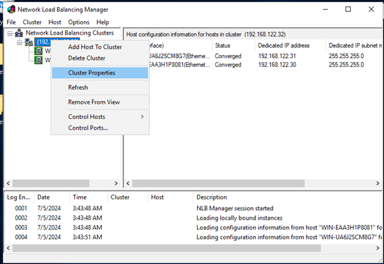
Task: Click the 3:43:51 AM time cell
Action: pyautogui.click(x=88, y=237)
